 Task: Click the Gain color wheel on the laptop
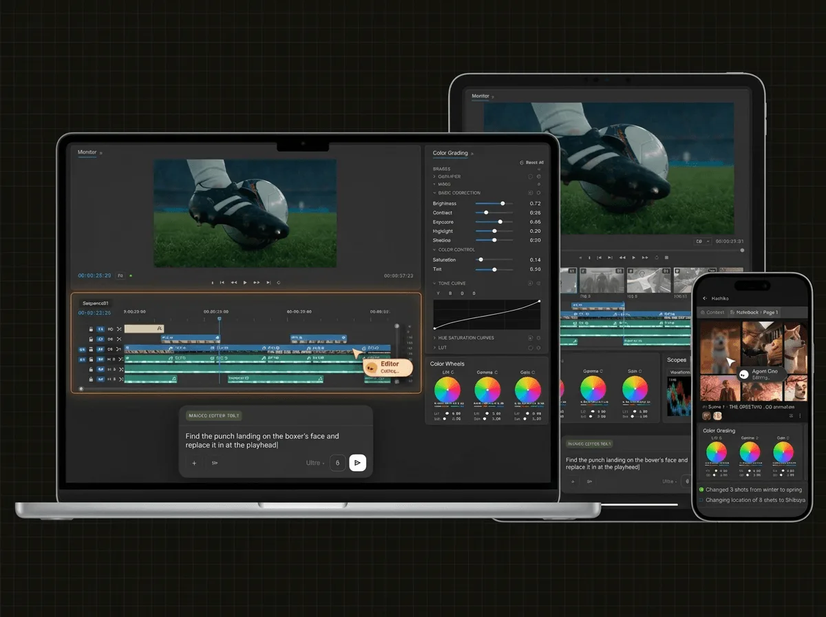(528, 390)
